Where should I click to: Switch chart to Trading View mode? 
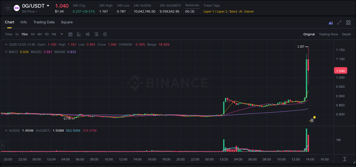pyautogui.click(x=328, y=34)
